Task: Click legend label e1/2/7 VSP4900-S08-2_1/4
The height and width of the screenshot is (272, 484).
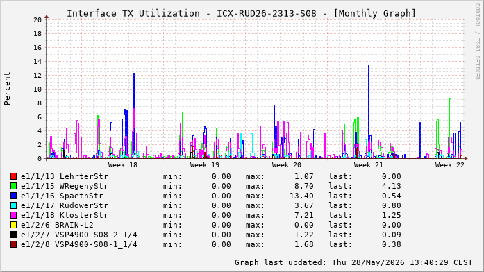Action: [78, 235]
